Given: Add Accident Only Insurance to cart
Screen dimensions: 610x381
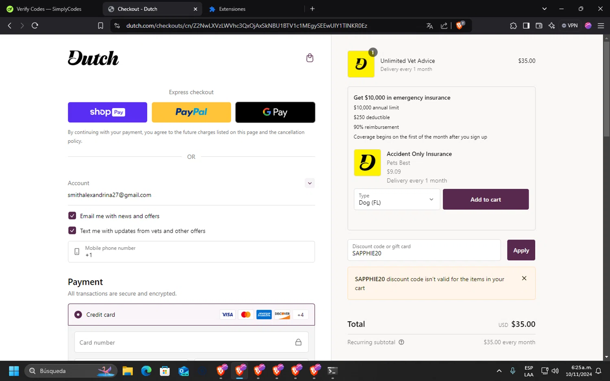Looking at the screenshot, I should point(486,199).
